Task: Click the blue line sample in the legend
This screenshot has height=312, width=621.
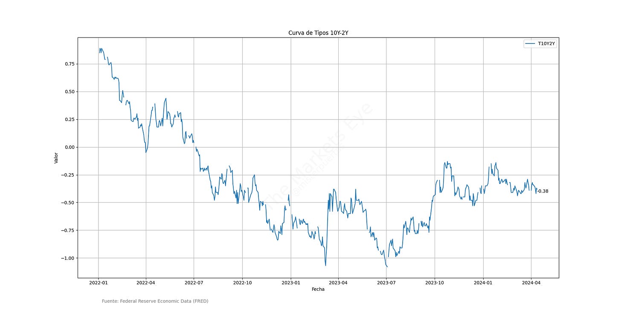Action: [x=531, y=44]
